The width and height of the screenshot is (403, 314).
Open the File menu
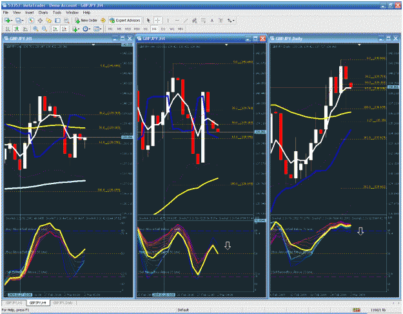click(6, 12)
